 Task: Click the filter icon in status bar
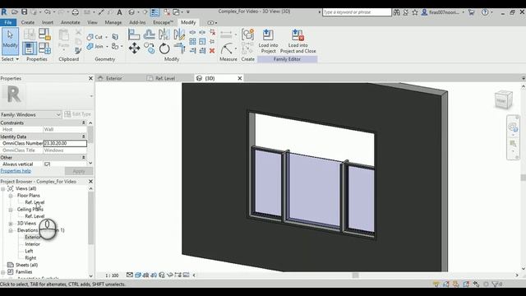click(495, 284)
